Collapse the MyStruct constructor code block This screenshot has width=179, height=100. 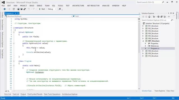14,43
